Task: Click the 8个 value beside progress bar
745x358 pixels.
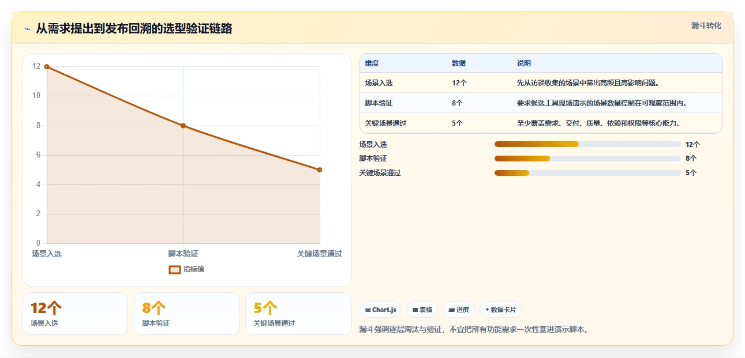Action: point(691,159)
